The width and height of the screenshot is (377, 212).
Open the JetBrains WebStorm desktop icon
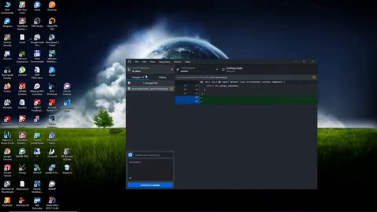(52, 57)
